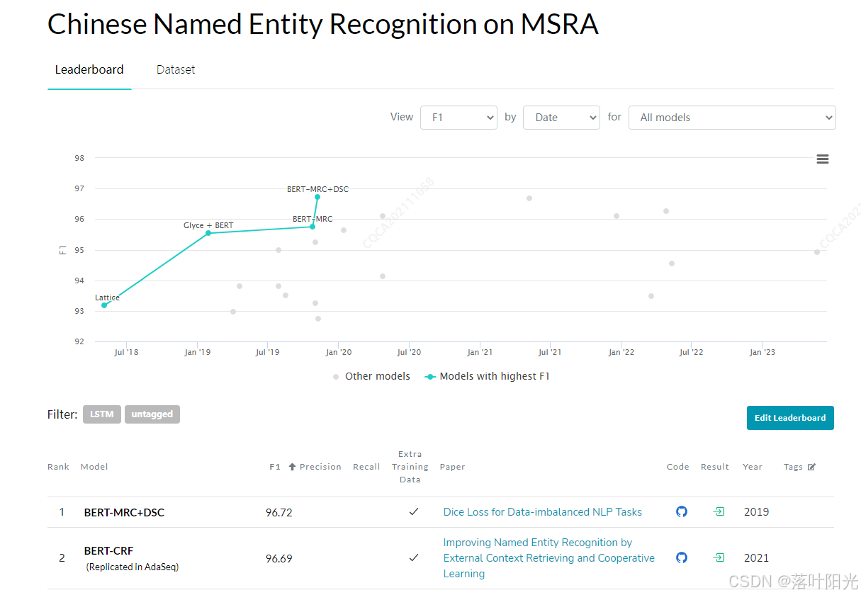Open the F1 metric View dropdown

click(x=458, y=118)
